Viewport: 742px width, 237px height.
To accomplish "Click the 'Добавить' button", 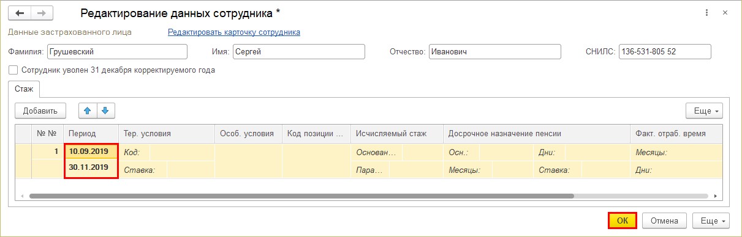I will [40, 111].
